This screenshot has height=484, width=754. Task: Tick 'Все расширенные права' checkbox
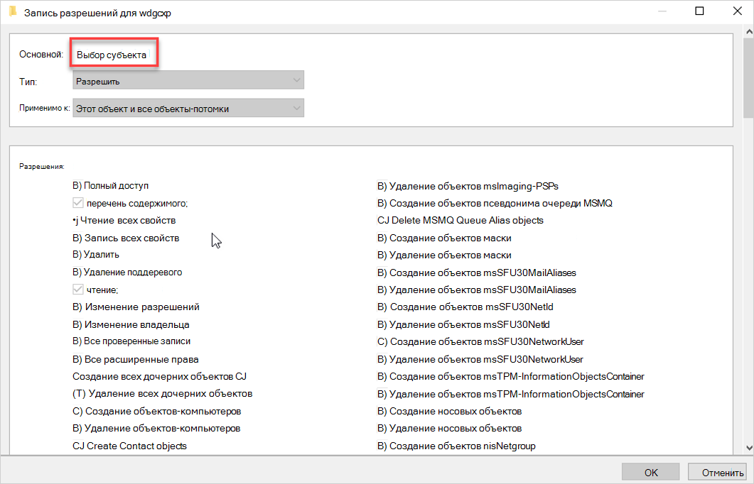77,359
